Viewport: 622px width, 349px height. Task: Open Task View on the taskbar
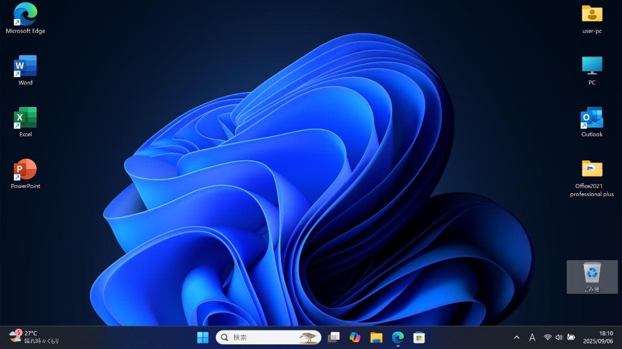click(x=333, y=338)
